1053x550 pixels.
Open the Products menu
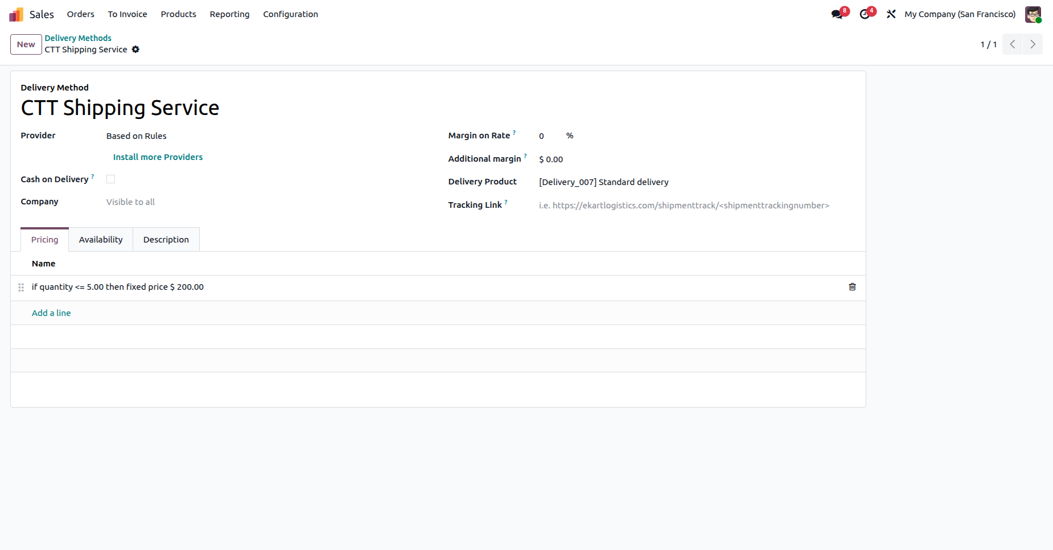click(179, 14)
